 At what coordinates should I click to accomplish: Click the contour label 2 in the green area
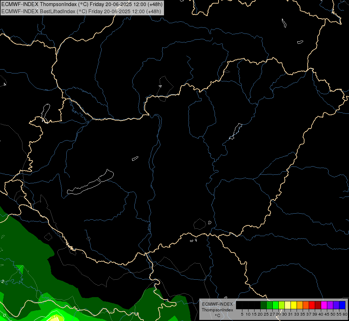[2, 281]
